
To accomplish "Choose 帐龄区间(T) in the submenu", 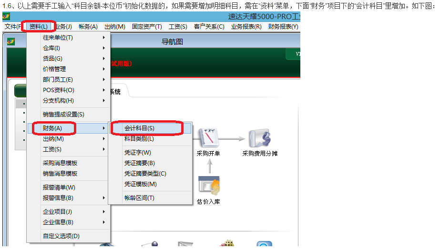I will pyautogui.click(x=151, y=198).
